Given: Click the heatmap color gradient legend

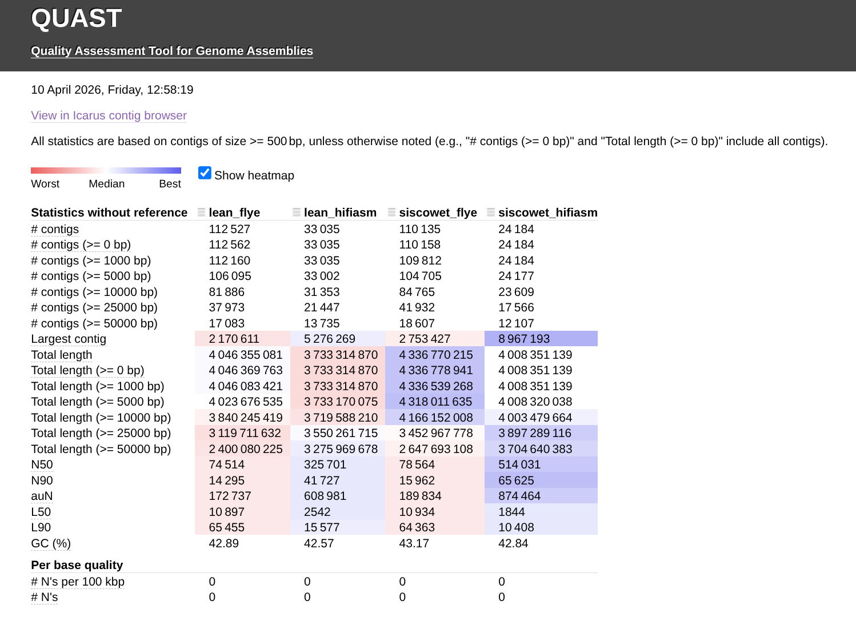Looking at the screenshot, I should click(x=106, y=170).
